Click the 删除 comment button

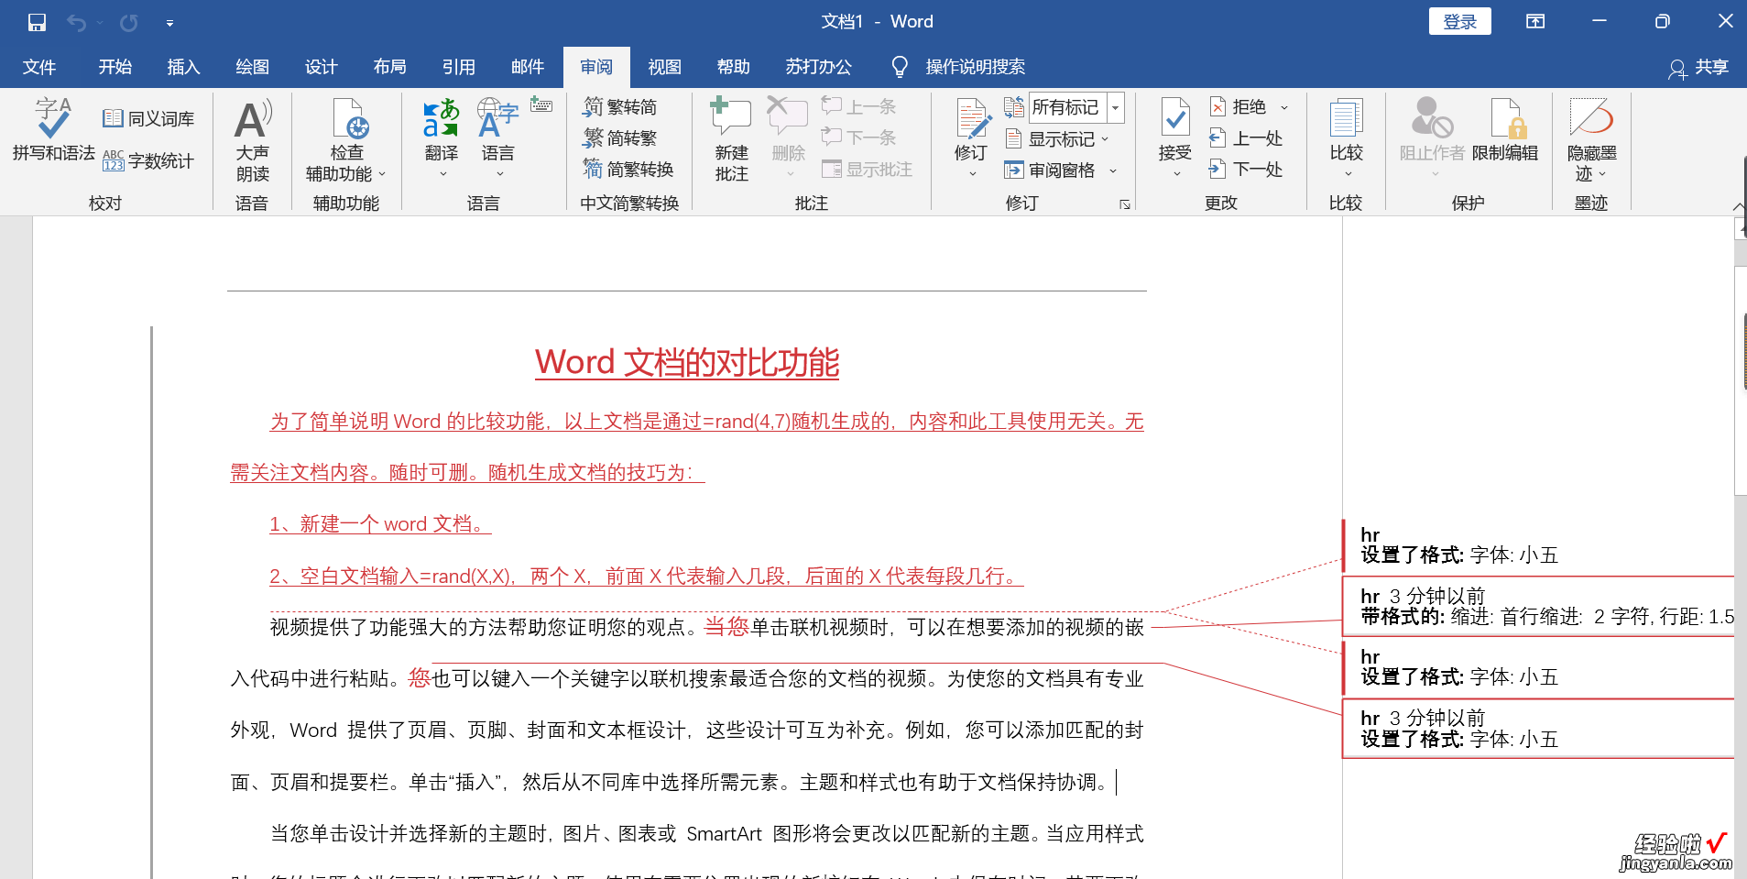(x=788, y=137)
